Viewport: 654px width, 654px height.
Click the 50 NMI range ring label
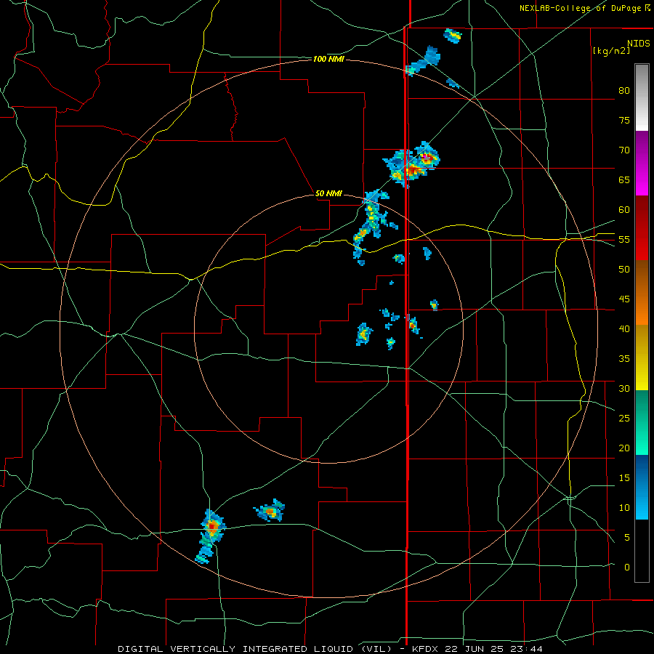(x=328, y=193)
